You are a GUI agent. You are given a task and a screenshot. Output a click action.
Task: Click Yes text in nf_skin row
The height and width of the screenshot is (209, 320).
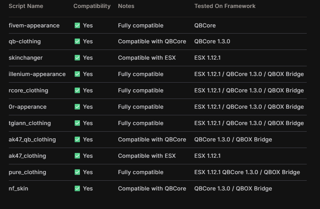(88, 189)
